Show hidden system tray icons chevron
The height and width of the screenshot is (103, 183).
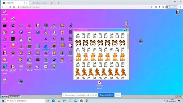[x=164, y=101]
